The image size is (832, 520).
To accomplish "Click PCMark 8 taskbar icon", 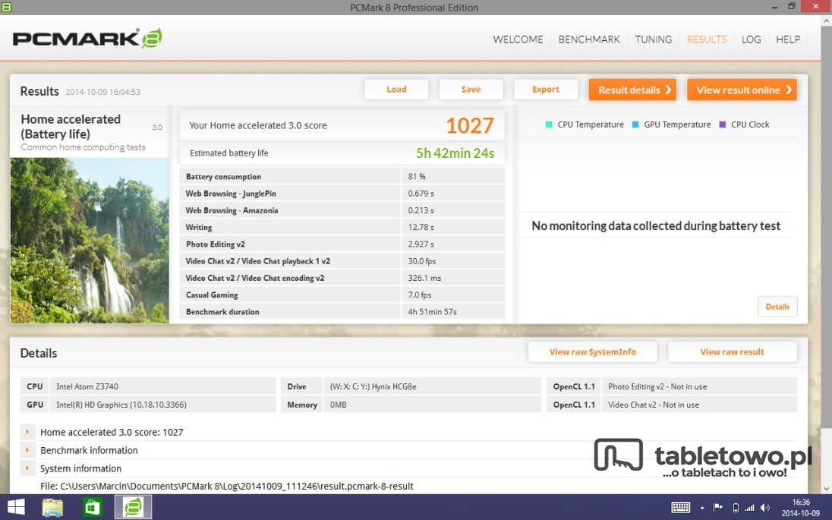I will point(133,507).
